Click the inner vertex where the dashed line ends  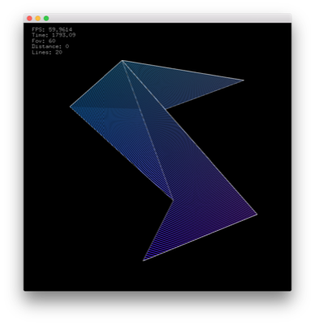(x=173, y=200)
